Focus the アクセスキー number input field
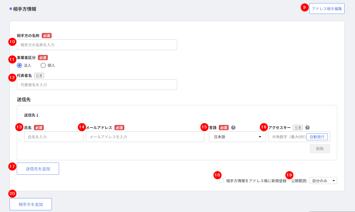 [287, 137]
